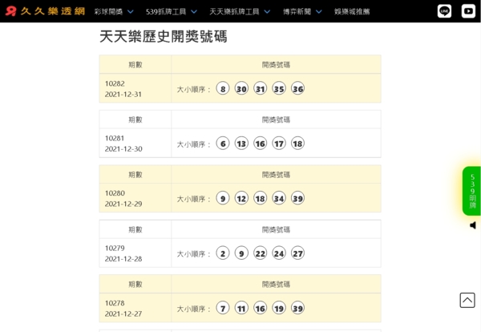This screenshot has width=481, height=332.
Task: Click the green 539明牌 side button
Action: tap(471, 191)
